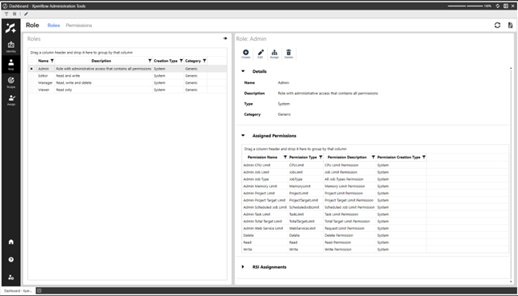The width and height of the screenshot is (518, 296).
Task: Filter the roles Description column
Action: click(149, 61)
